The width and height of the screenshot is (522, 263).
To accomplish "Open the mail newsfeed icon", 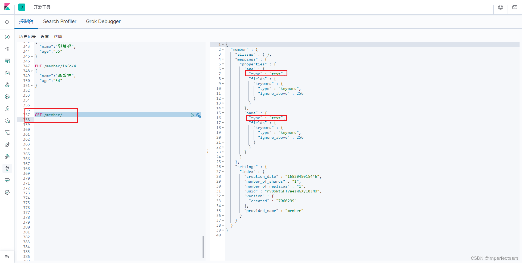I will click(515, 7).
